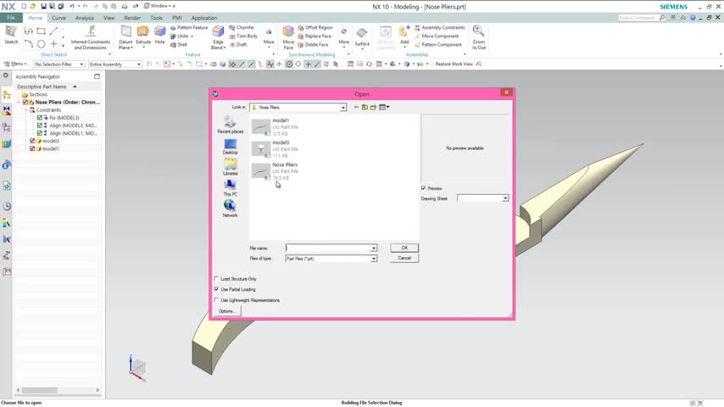Switch to the Application tab
Image resolution: width=724 pixels, height=407 pixels.
204,18
